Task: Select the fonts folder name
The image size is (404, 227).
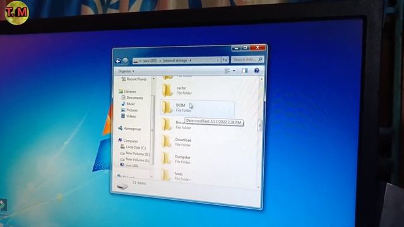Action: click(178, 174)
